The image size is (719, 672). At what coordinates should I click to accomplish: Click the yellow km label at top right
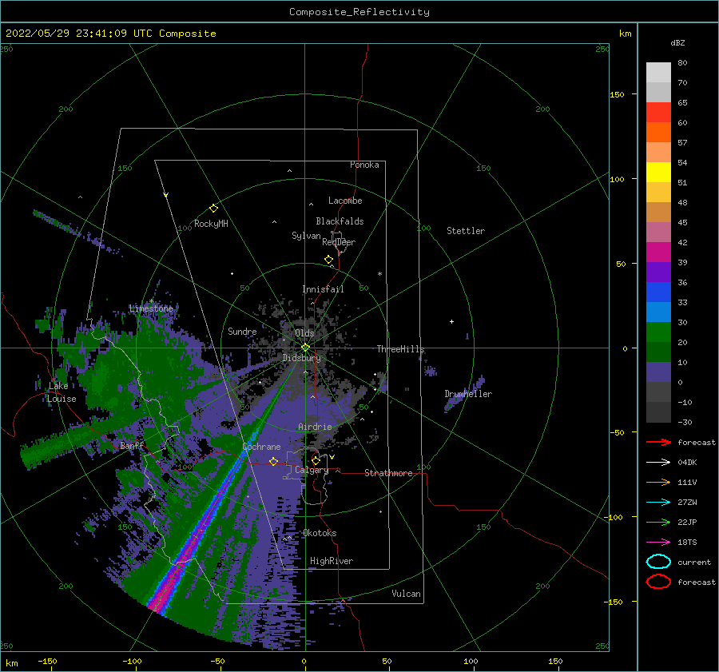625,34
